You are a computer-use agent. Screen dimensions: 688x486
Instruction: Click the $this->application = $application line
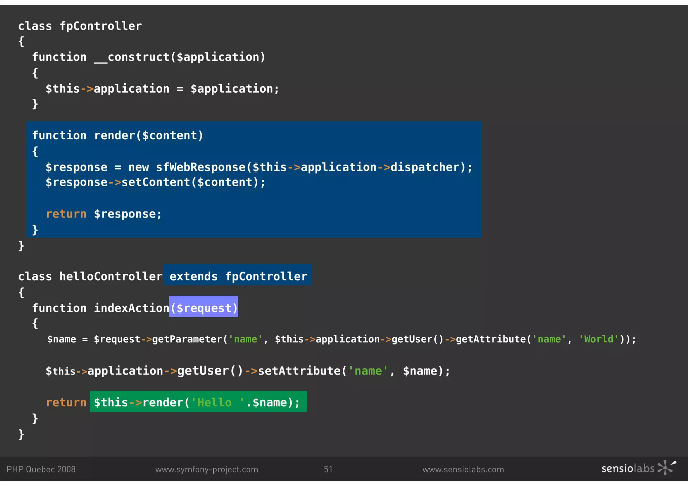tap(162, 89)
